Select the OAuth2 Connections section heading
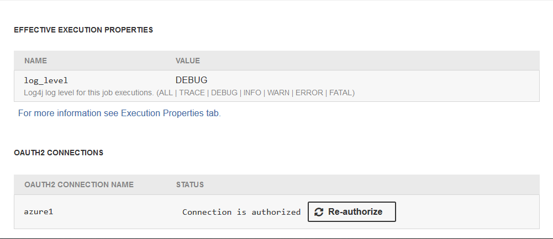 point(59,153)
